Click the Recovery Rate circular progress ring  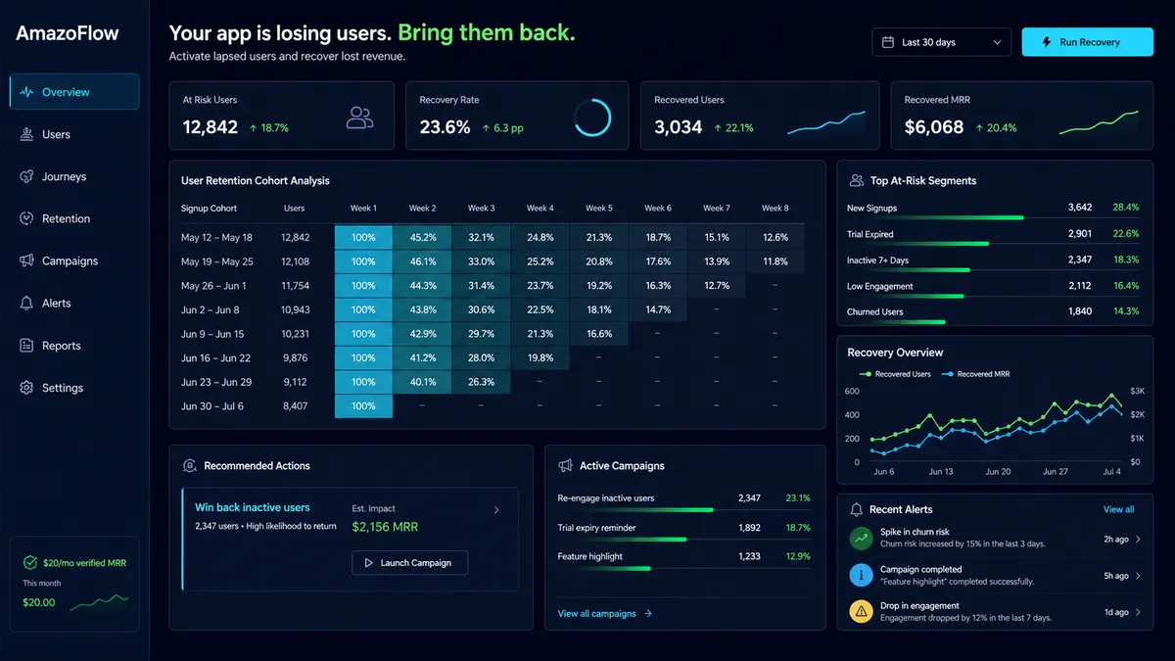(592, 118)
